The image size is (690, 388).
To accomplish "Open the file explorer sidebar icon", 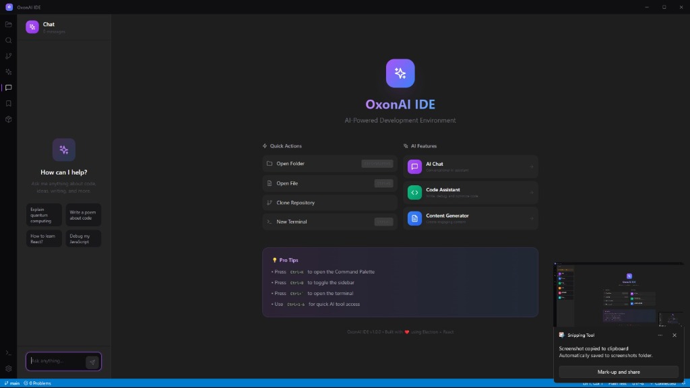I will [9, 24].
